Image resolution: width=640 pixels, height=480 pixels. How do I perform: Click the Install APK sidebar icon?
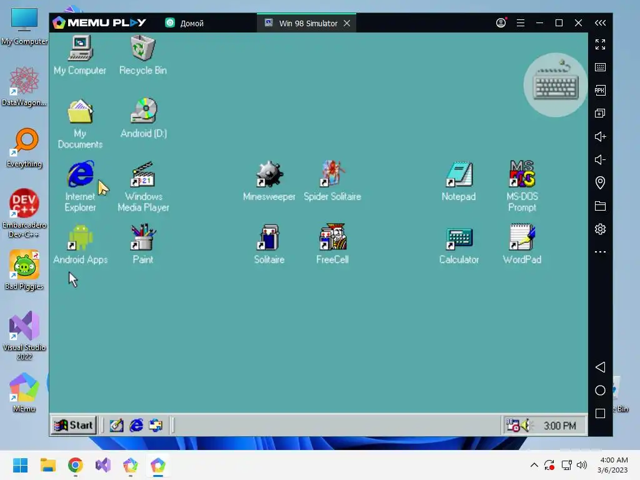pyautogui.click(x=600, y=90)
